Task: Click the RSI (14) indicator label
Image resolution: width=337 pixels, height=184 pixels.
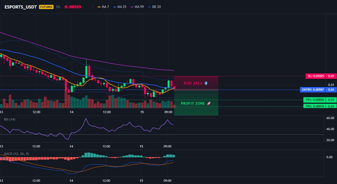Action: (x=10, y=119)
